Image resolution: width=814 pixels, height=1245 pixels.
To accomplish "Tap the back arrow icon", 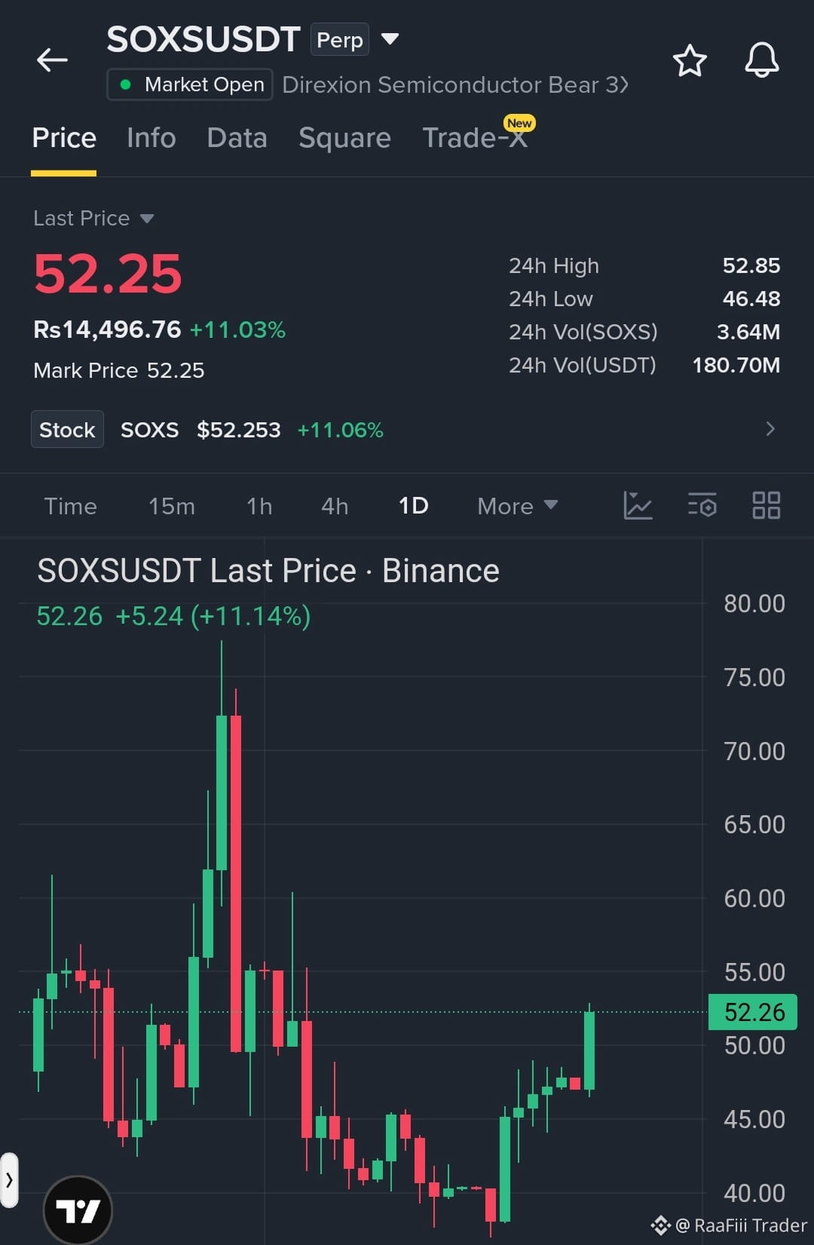I will click(52, 60).
